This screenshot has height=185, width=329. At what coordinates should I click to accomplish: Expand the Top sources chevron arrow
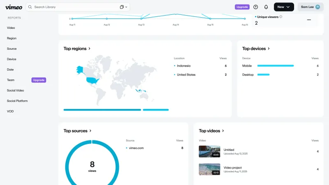90,131
